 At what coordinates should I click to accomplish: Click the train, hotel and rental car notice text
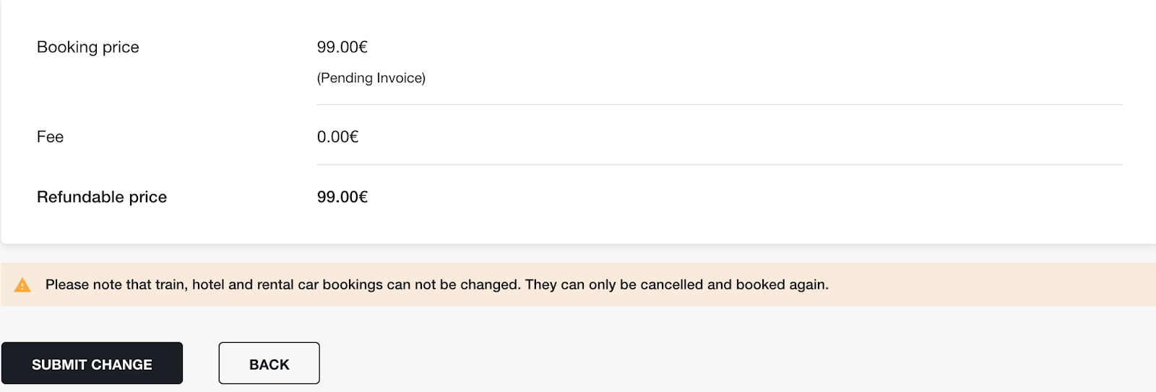click(x=437, y=284)
